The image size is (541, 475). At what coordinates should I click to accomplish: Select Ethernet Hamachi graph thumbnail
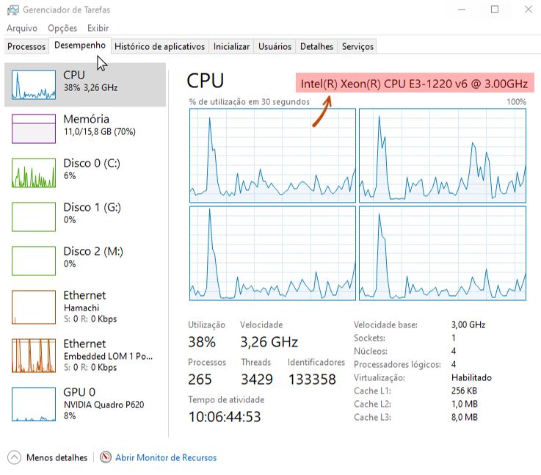pyautogui.click(x=34, y=307)
